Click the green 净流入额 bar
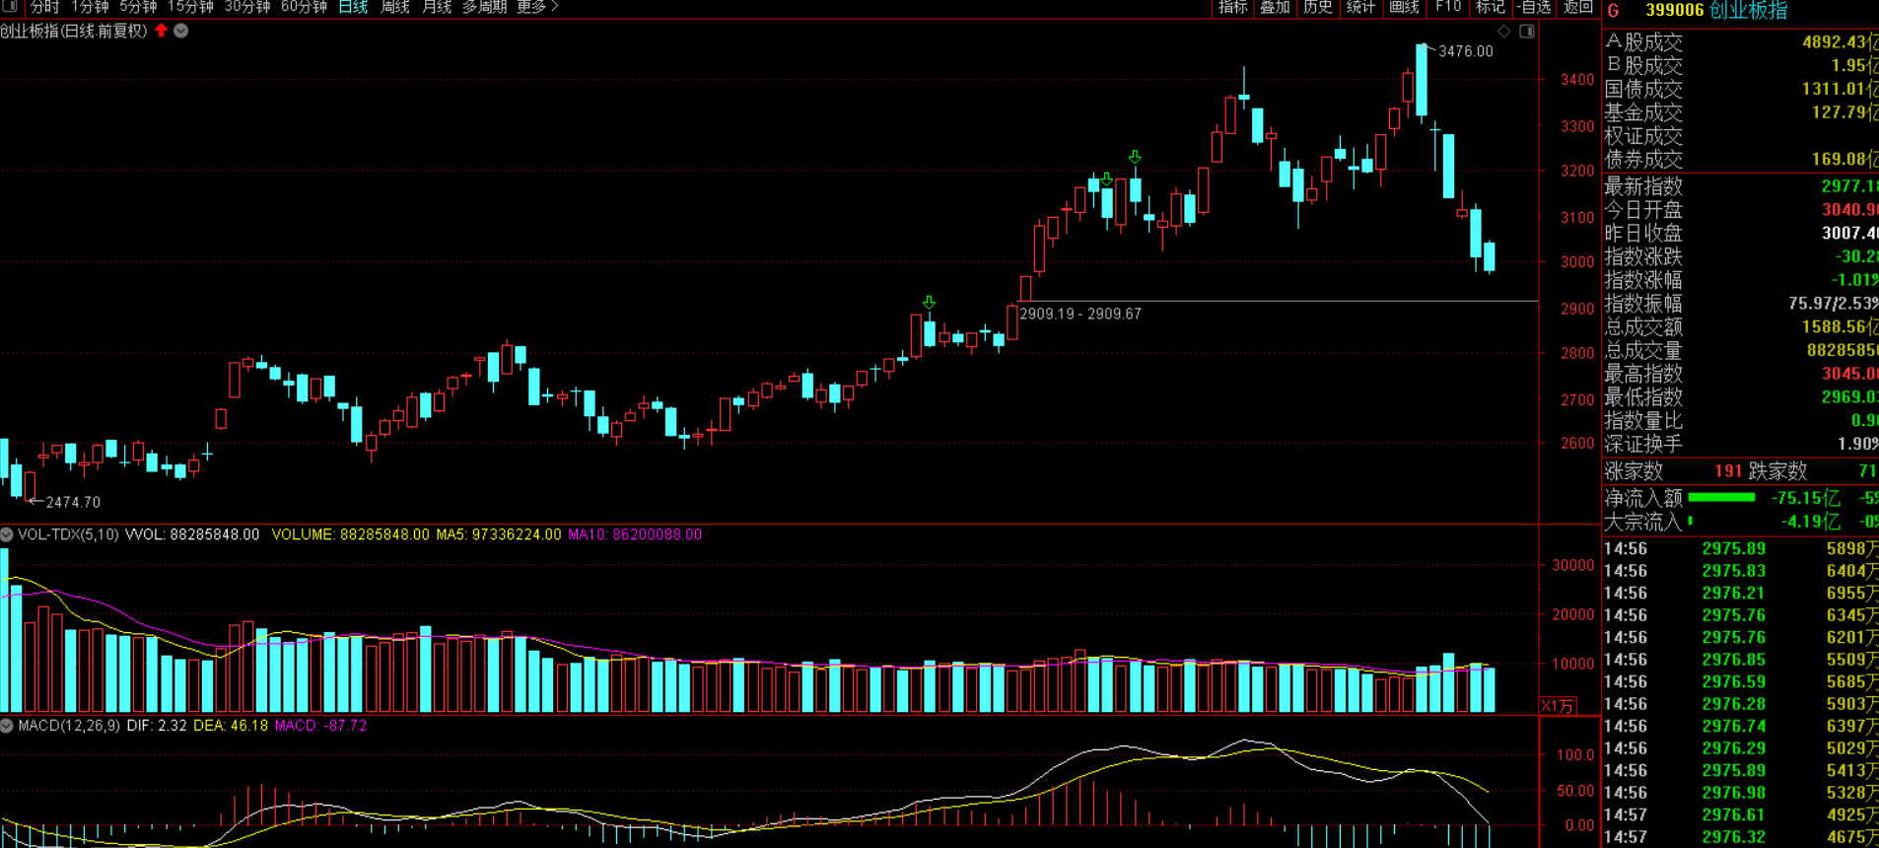 click(1721, 498)
